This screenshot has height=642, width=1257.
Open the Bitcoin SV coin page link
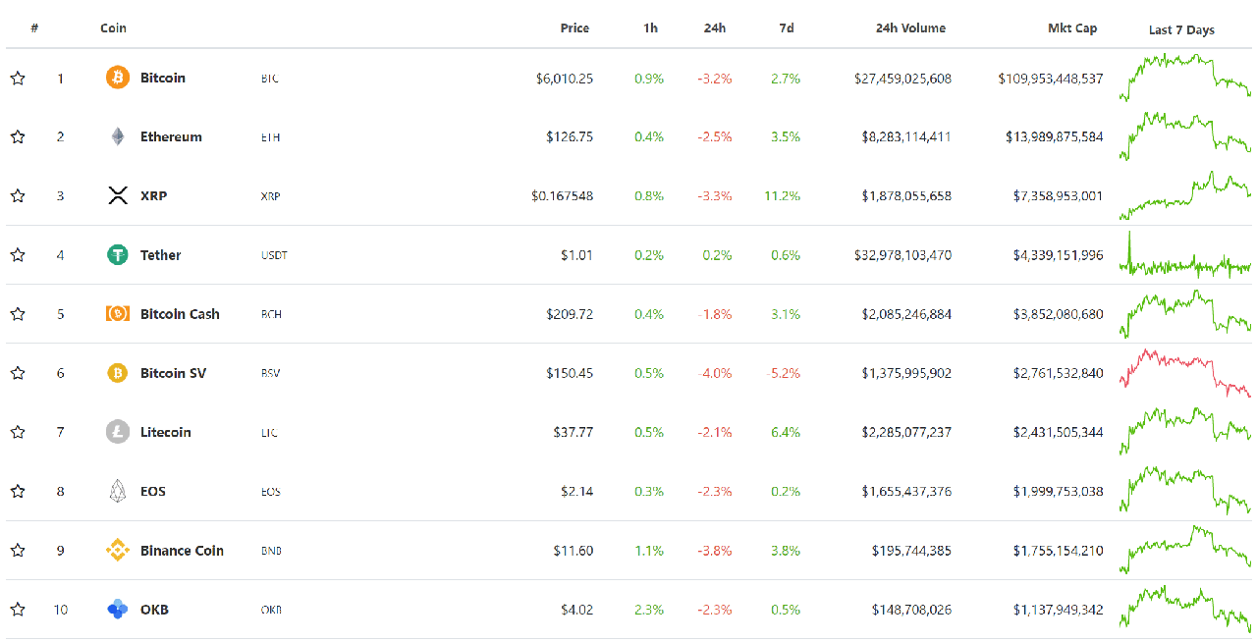point(173,373)
